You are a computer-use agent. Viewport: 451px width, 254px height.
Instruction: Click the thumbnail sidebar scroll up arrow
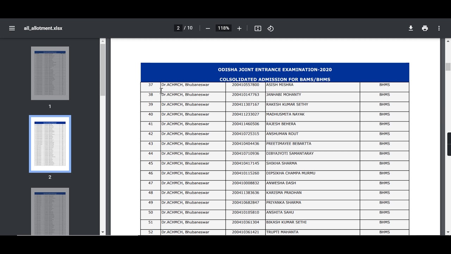click(103, 41)
